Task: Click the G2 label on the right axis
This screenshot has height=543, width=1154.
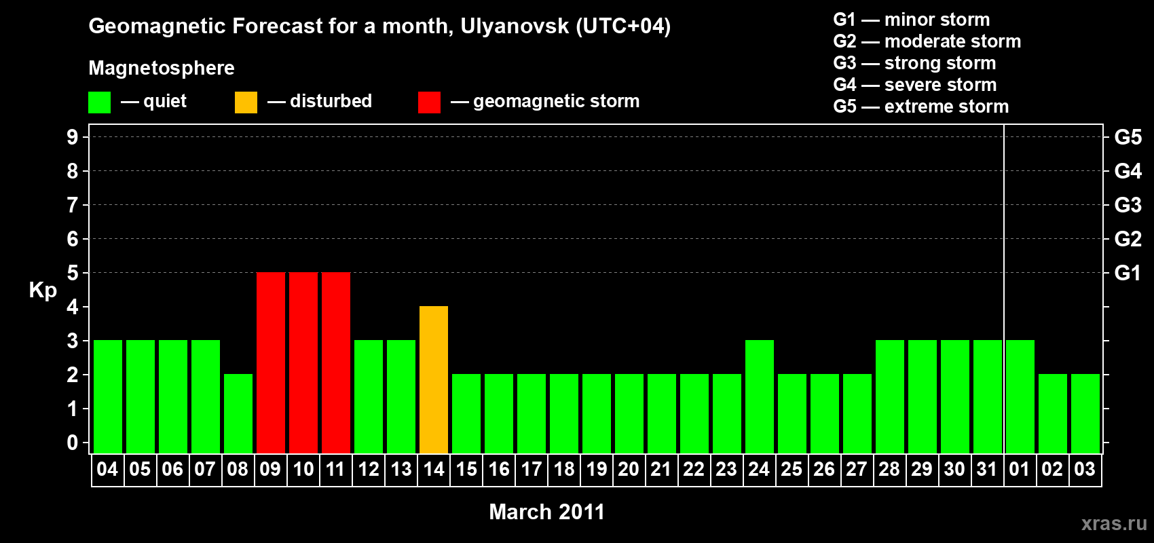Action: click(1128, 239)
